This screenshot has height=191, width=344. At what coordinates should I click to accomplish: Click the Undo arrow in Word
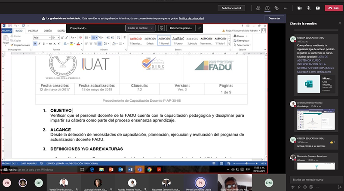(15, 26)
